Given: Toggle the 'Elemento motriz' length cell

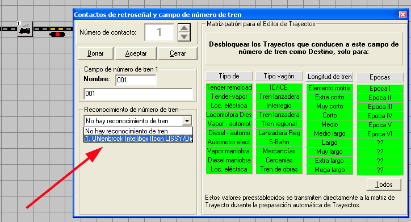Looking at the screenshot, I should (329, 88).
